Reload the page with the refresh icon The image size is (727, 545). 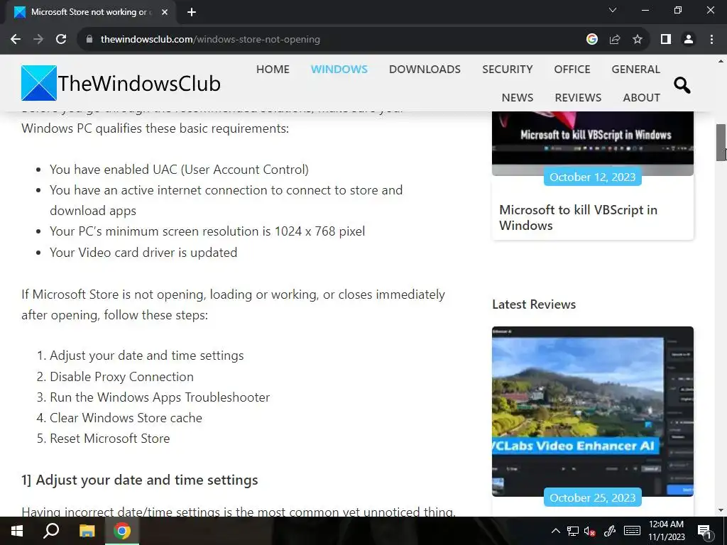pyautogui.click(x=61, y=40)
